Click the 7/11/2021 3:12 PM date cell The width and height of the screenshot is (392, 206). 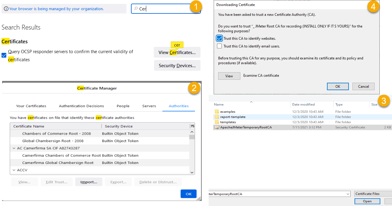coord(307,127)
